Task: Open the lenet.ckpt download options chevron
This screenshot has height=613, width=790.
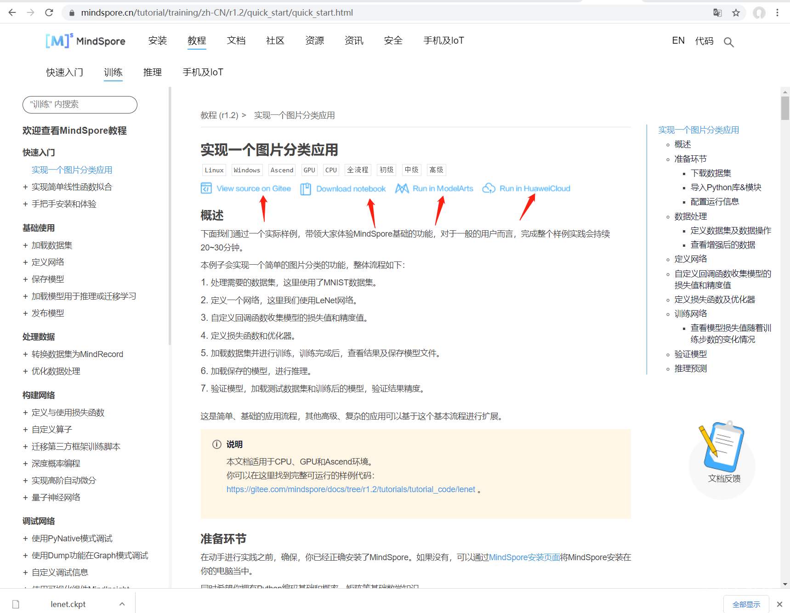Action: coord(122,604)
